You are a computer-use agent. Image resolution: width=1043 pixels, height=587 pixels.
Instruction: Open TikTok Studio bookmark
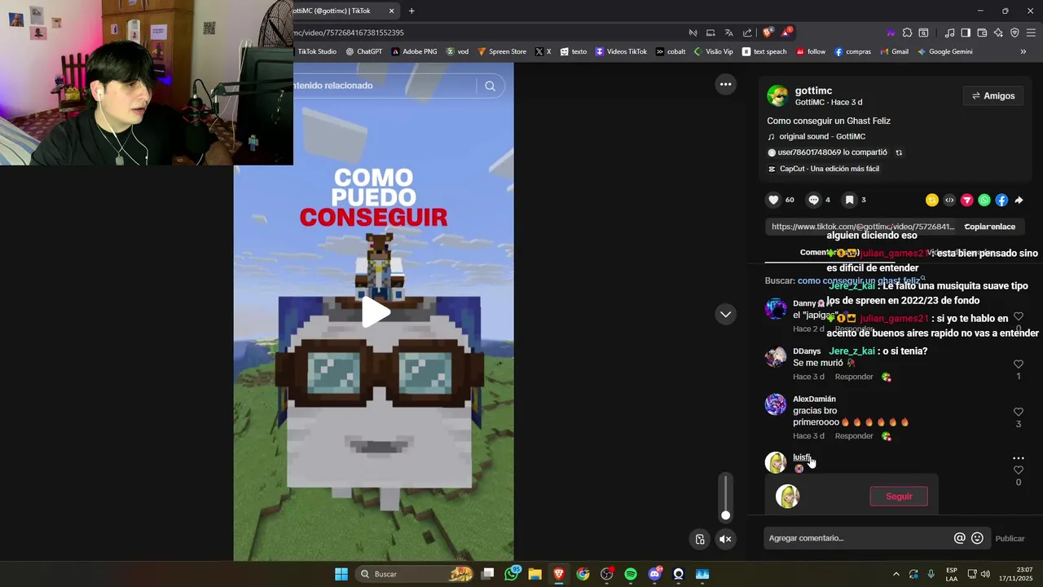pos(316,51)
